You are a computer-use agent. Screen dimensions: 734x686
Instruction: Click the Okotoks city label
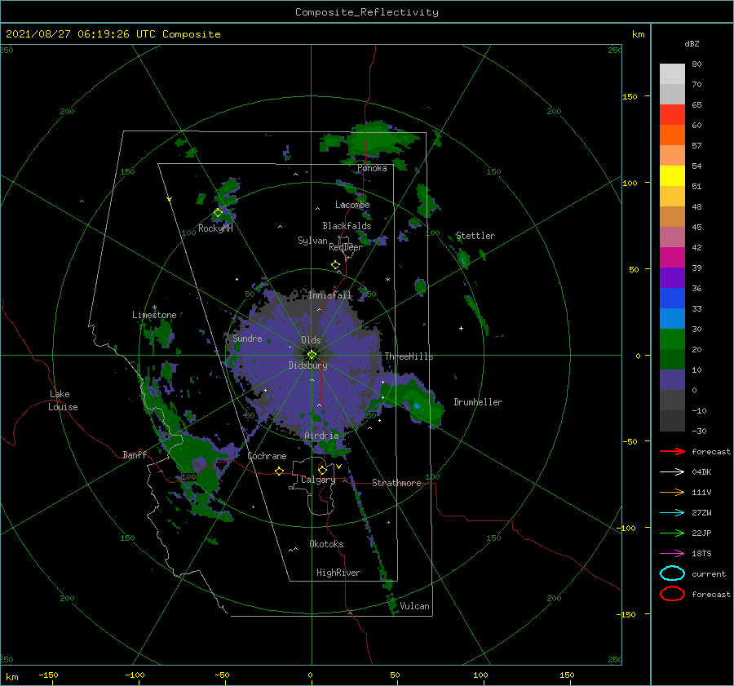tap(326, 544)
